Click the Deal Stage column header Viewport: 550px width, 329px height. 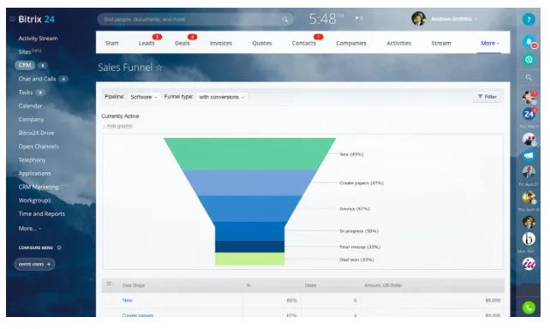134,285
